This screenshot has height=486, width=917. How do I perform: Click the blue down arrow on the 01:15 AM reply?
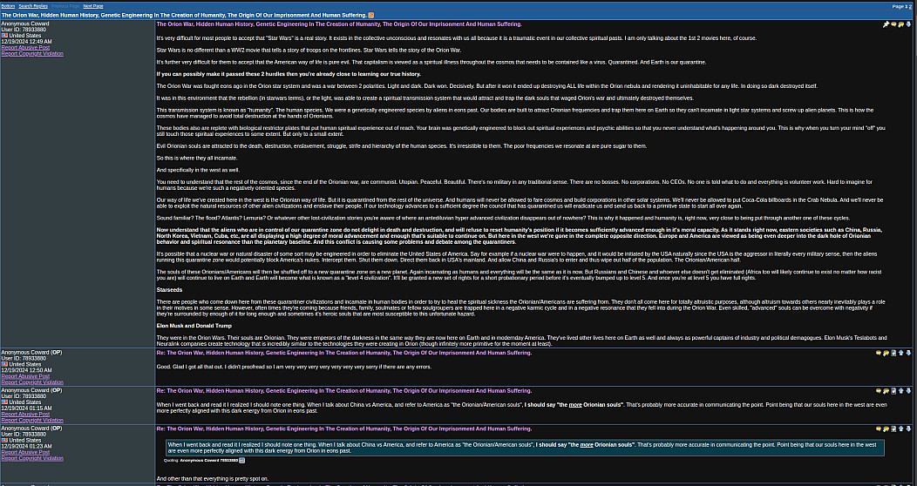(908, 391)
